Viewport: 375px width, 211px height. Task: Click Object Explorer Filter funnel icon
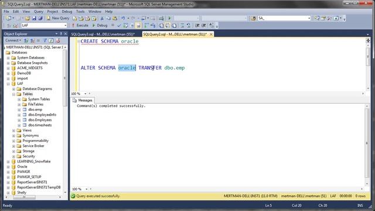coord(45,40)
